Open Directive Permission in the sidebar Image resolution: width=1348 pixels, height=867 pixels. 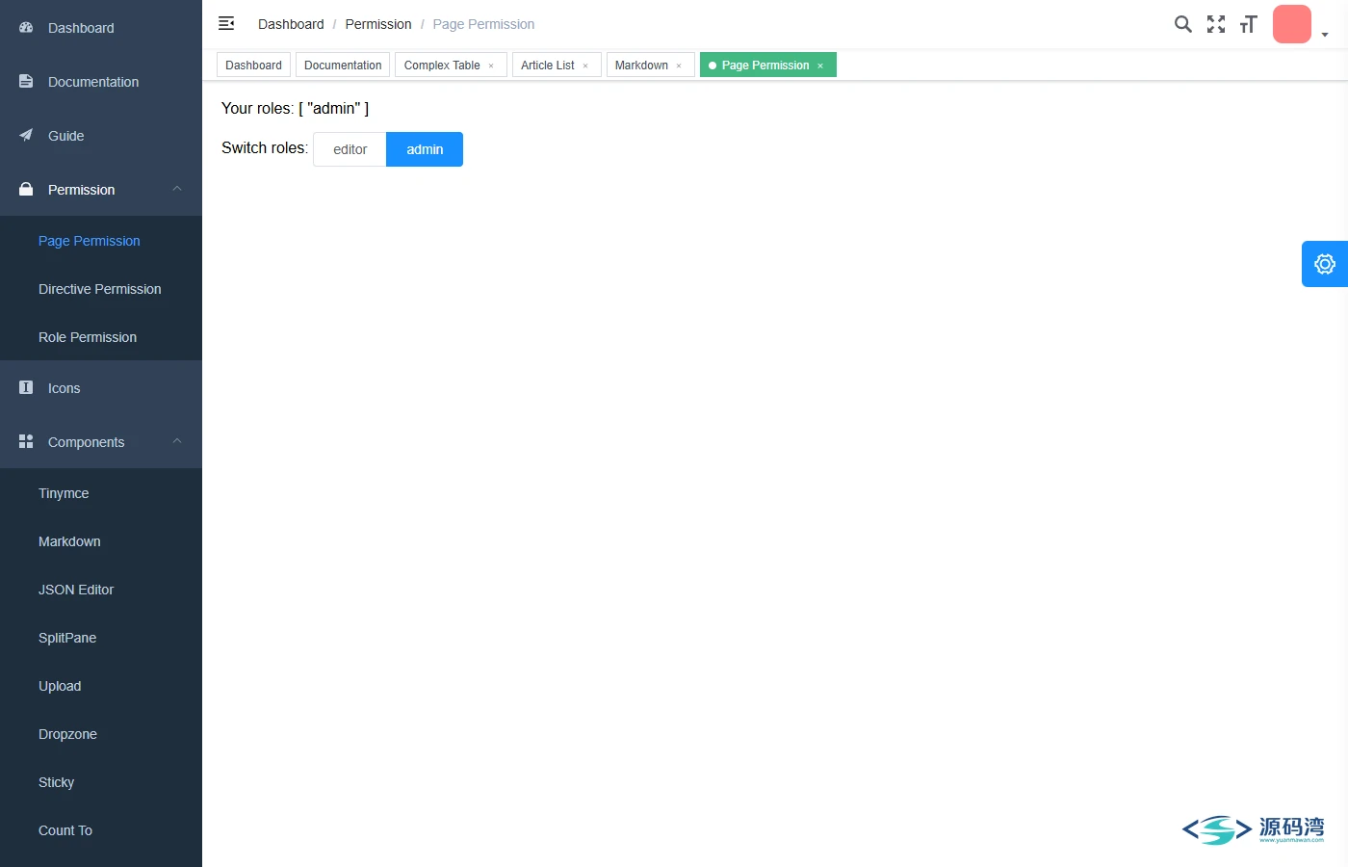point(101,289)
